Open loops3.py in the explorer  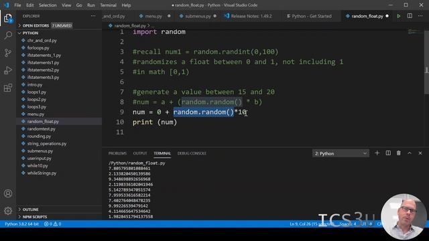pyautogui.click(x=36, y=107)
